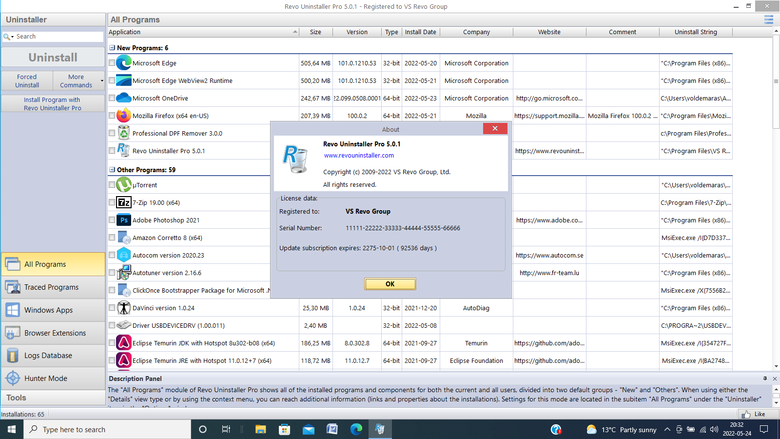Tick the checkbox for Mozilla Firefox
This screenshot has height=439, width=780.
pos(112,116)
